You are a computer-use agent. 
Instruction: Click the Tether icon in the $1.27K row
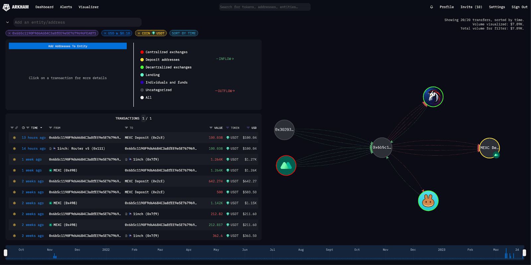228,159
